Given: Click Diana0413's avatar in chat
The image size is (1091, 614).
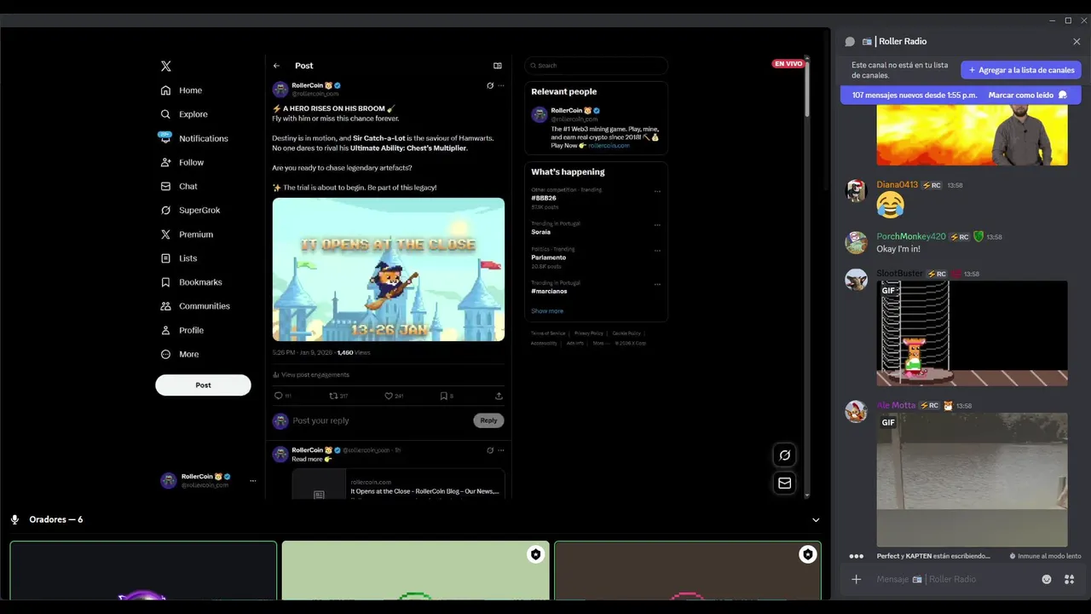Looking at the screenshot, I should point(856,191).
